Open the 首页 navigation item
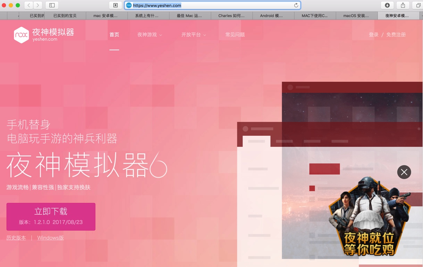Image resolution: width=423 pixels, height=267 pixels. (x=114, y=35)
